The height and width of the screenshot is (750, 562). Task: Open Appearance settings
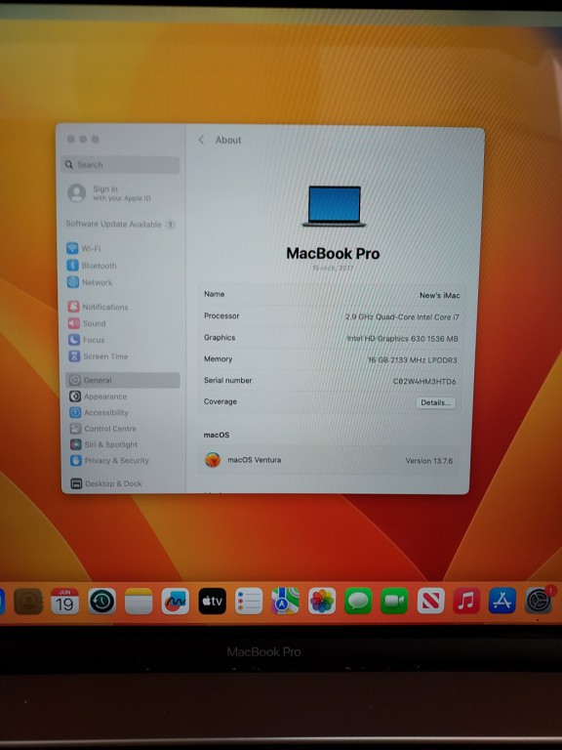99,396
